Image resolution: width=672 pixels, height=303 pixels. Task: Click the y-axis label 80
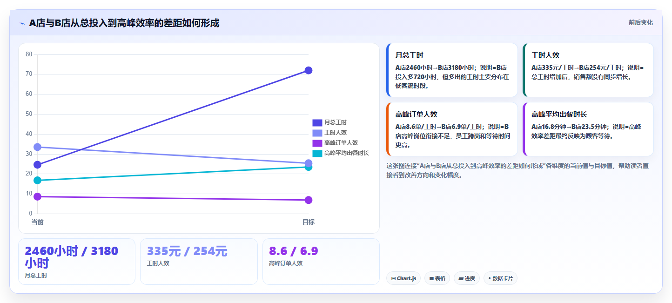coord(29,54)
